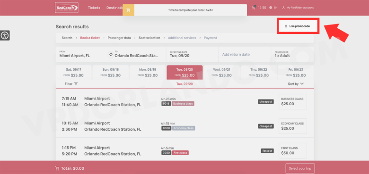Click the cheapest badge on the 7:15 AM trip
Image resolution: width=369 pixels, height=174 pixels.
(266, 101)
